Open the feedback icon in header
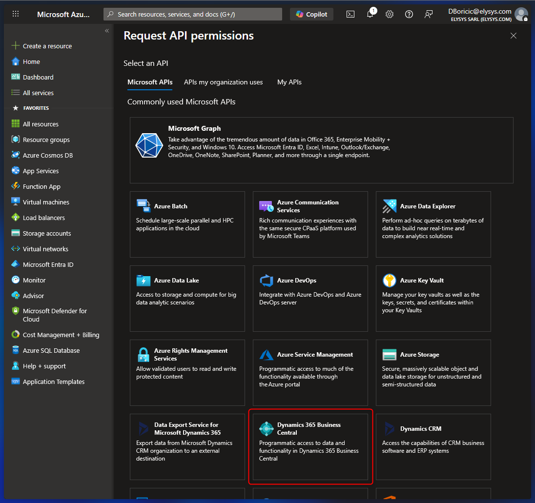This screenshot has width=535, height=503. point(429,14)
